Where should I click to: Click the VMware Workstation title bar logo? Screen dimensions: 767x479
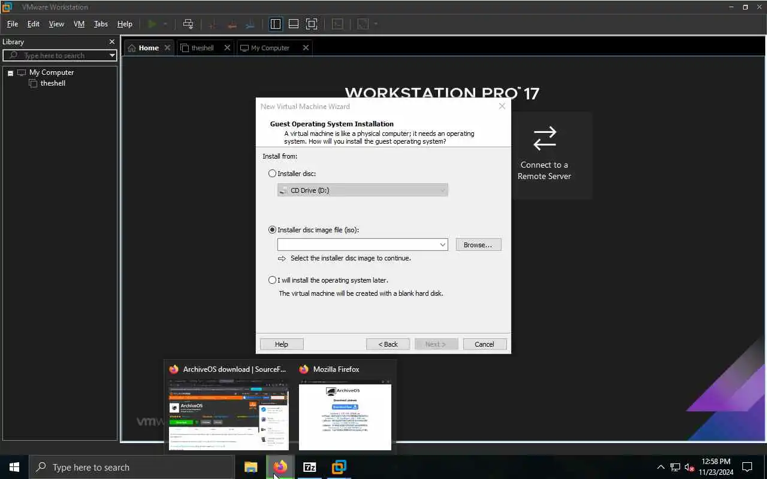(7, 7)
